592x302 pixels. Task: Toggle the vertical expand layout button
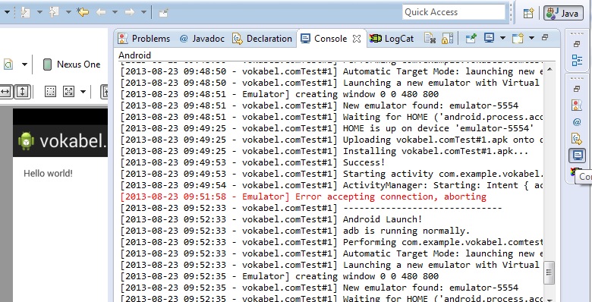coord(22,91)
